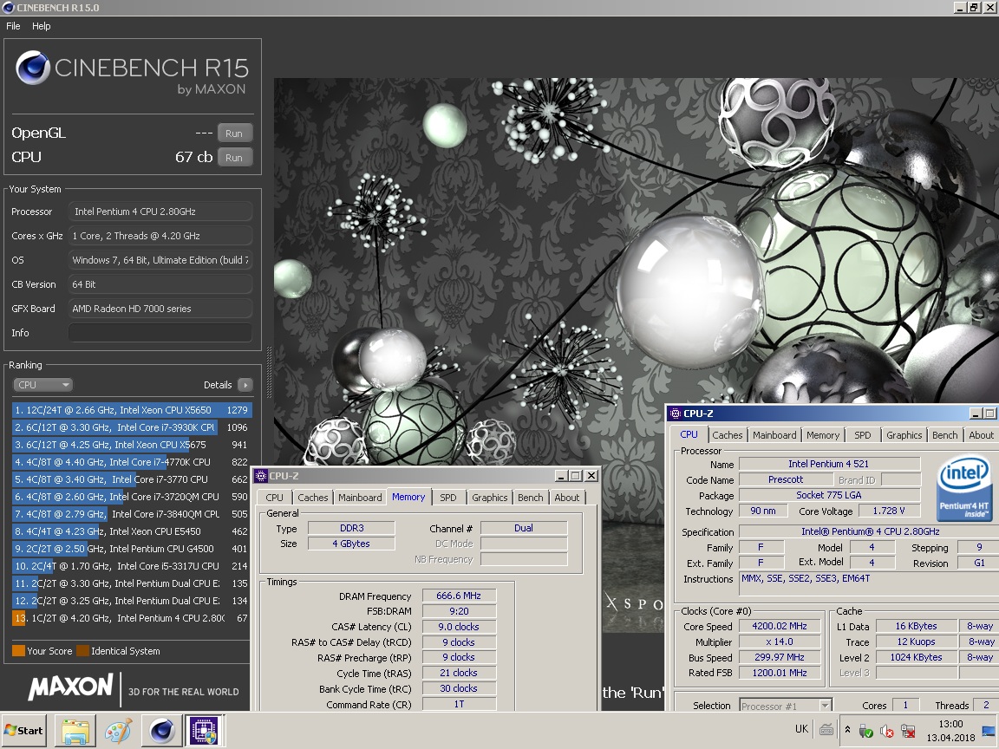Image resolution: width=999 pixels, height=749 pixels.
Task: Click the MAXON logo
Action: pos(71,687)
